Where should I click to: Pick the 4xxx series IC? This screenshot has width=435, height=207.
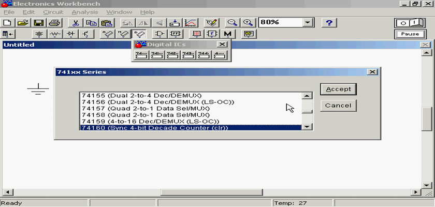pos(220,55)
